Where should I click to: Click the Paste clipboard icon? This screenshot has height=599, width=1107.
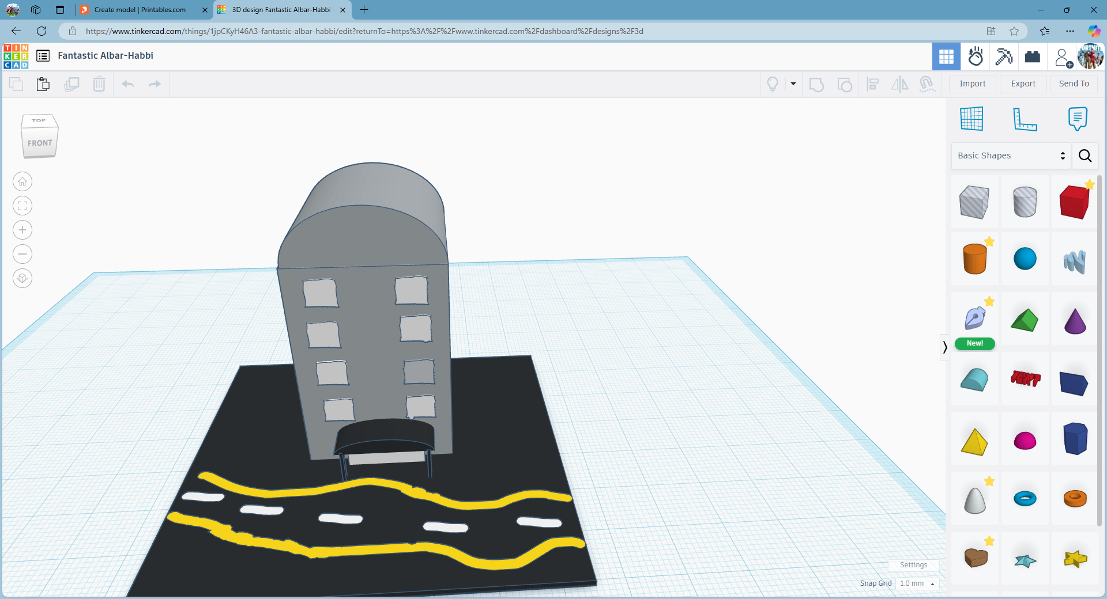coord(43,84)
